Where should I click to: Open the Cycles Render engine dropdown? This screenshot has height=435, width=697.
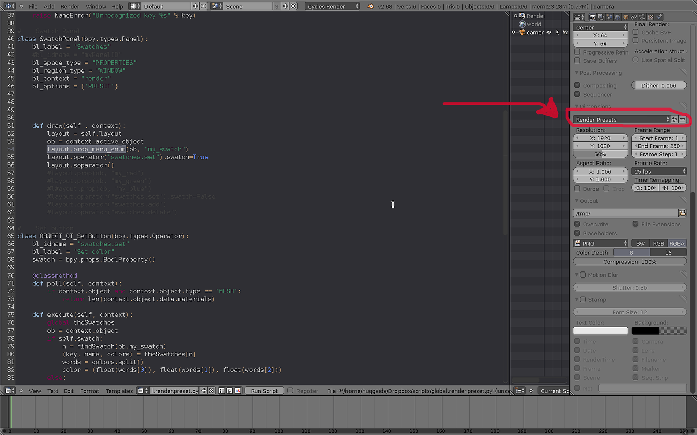click(332, 6)
